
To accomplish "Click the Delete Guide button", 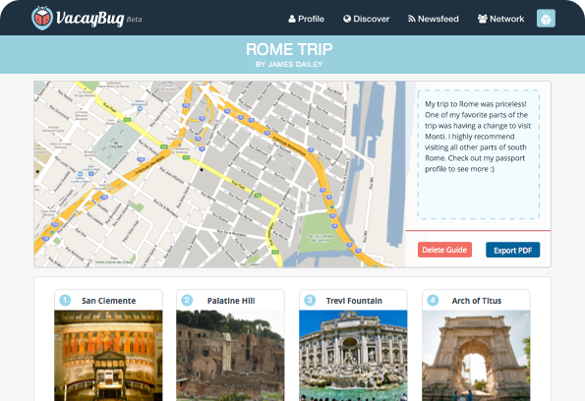I will pyautogui.click(x=444, y=250).
